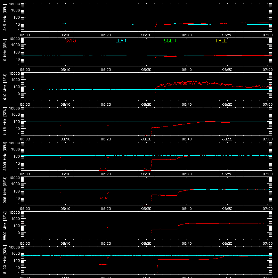Click the 100 tick label on 1415 MHz plot
The height and width of the screenshot is (278, 278).
(17, 122)
